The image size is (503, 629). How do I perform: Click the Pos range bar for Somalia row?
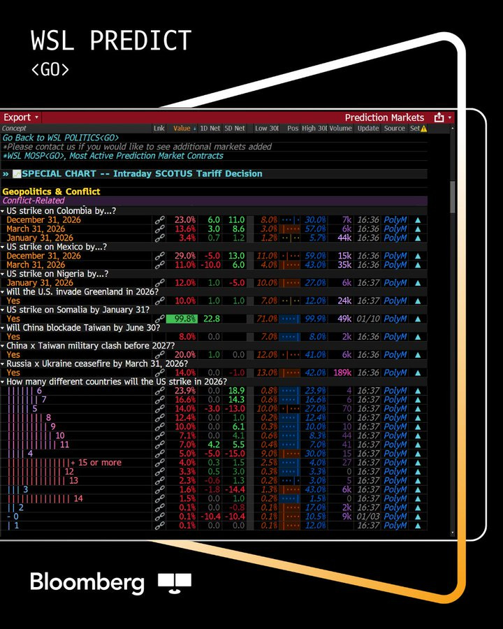pyautogui.click(x=290, y=319)
